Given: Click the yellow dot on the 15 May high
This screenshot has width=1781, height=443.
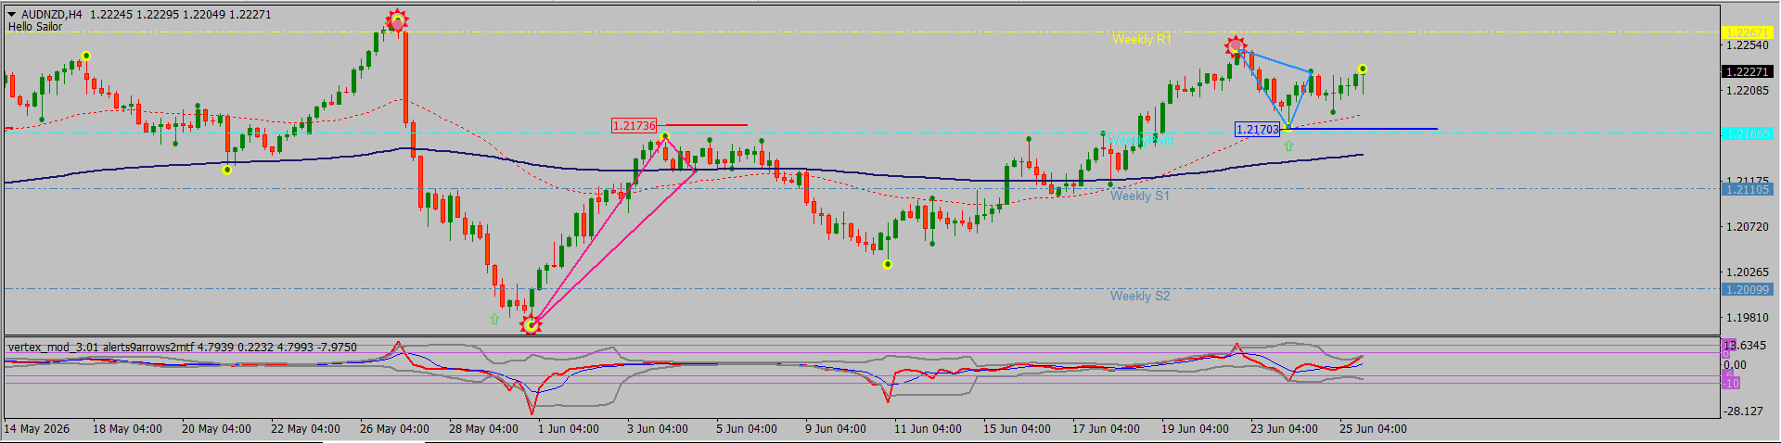Looking at the screenshot, I should [x=86, y=57].
